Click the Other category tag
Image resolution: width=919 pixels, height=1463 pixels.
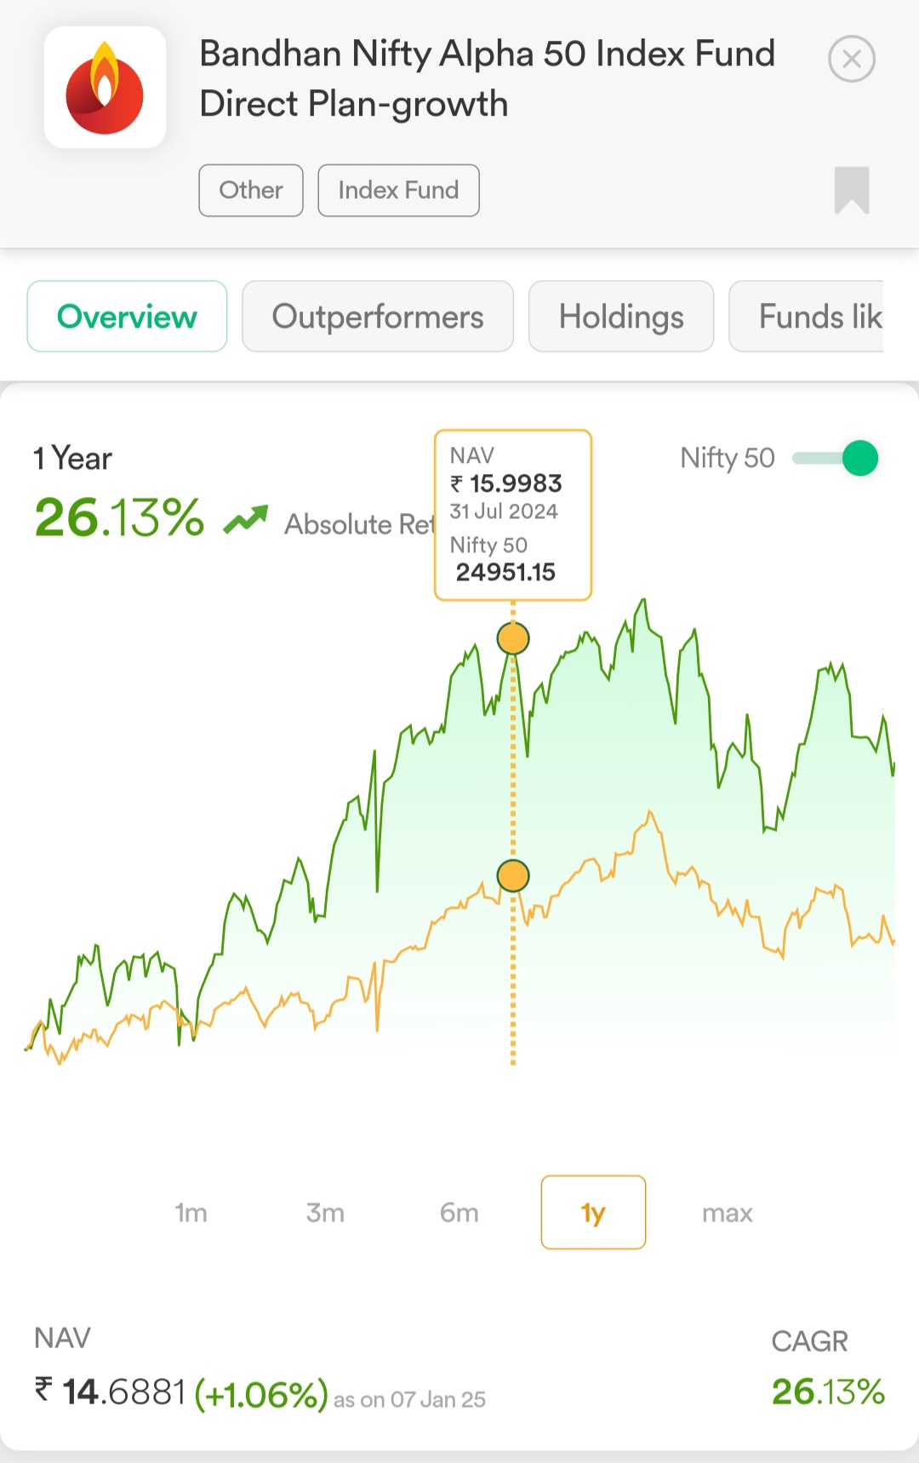pos(251,190)
